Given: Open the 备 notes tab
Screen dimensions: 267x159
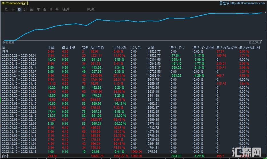Looking at the screenshot, I should (57, 9).
